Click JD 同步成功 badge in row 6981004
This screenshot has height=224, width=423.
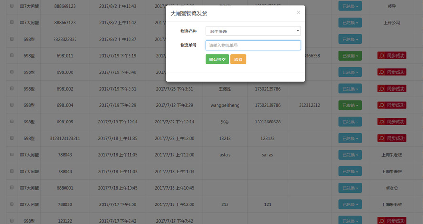[x=392, y=105]
